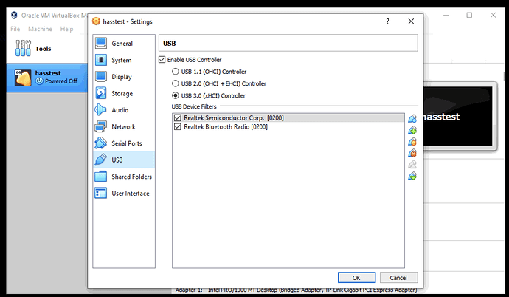
Task: Uncheck Realtek Semiconductor Corp. filter checkbox
Action: tap(178, 117)
